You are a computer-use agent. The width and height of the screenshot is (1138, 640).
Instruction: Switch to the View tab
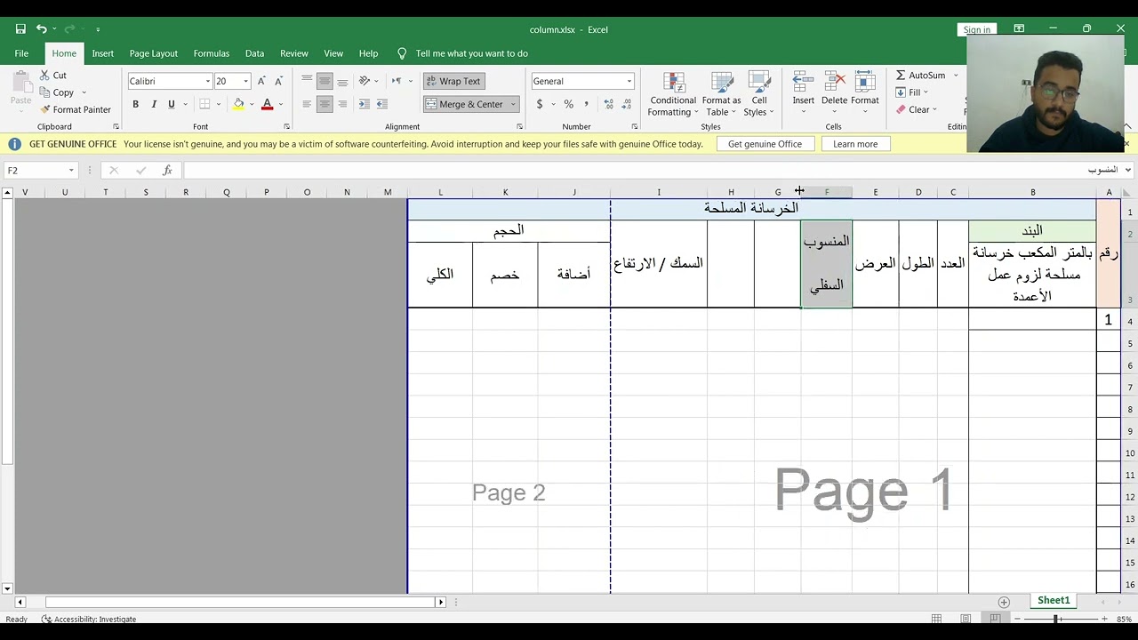[x=333, y=53]
